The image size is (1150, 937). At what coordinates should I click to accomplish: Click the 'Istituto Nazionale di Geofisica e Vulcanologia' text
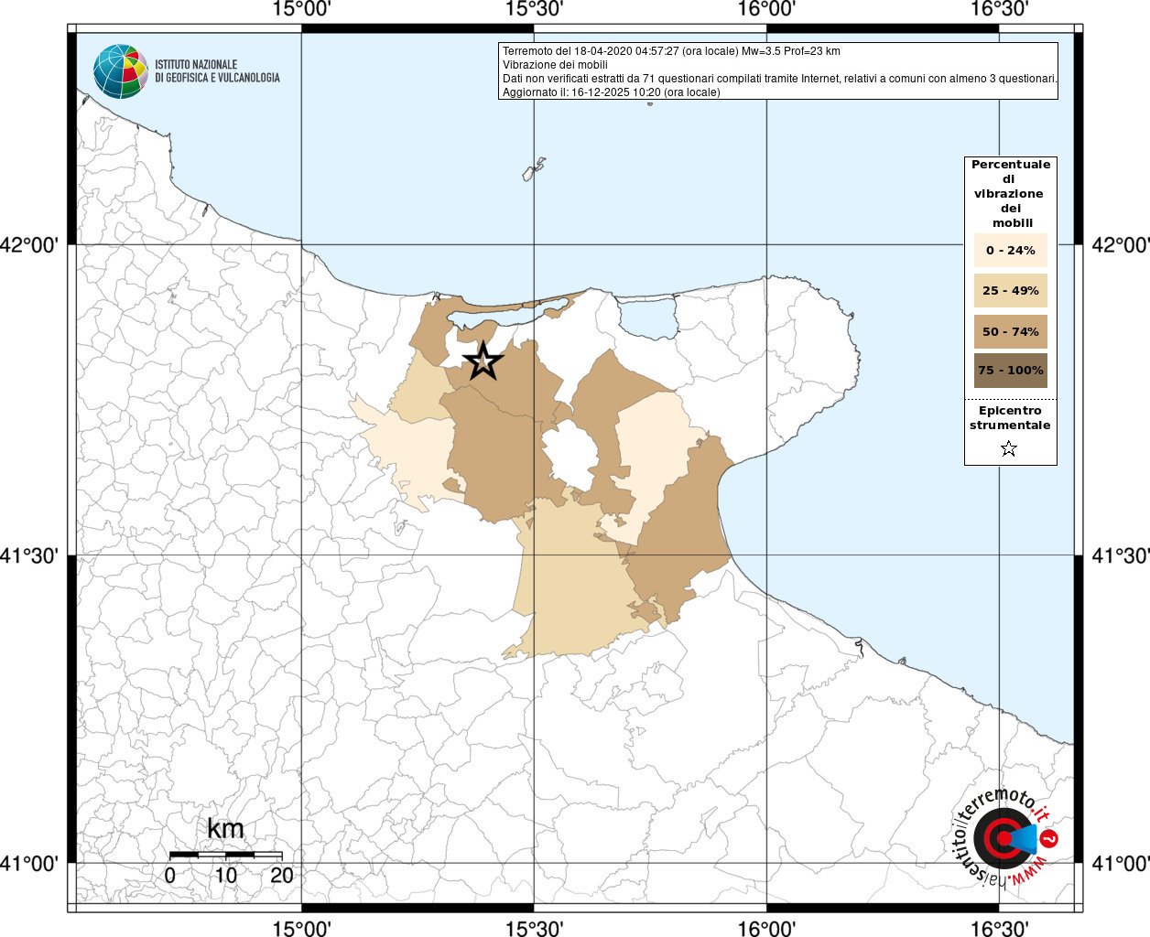217,71
